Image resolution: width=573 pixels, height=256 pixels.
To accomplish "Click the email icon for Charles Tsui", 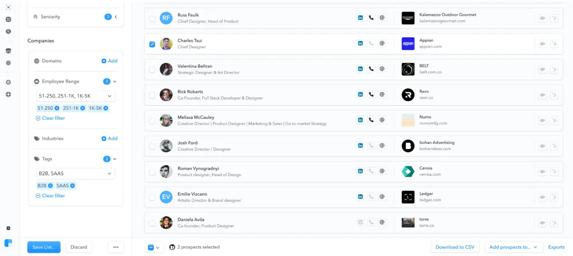I will 382,44.
